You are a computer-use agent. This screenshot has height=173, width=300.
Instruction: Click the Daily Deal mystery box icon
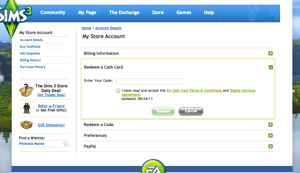[26, 90]
